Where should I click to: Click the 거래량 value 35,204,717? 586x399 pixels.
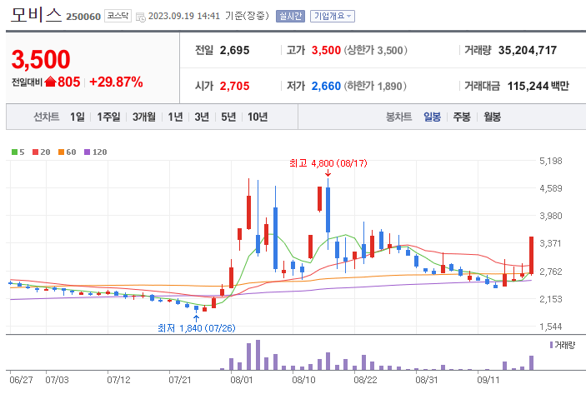coord(528,50)
